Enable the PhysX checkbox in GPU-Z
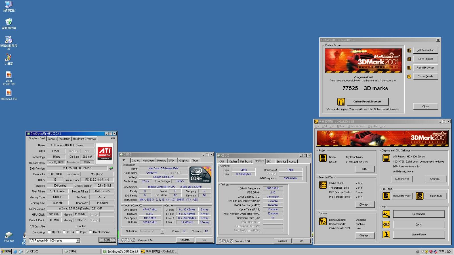Viewport: 454px width, 255px height. (x=77, y=232)
